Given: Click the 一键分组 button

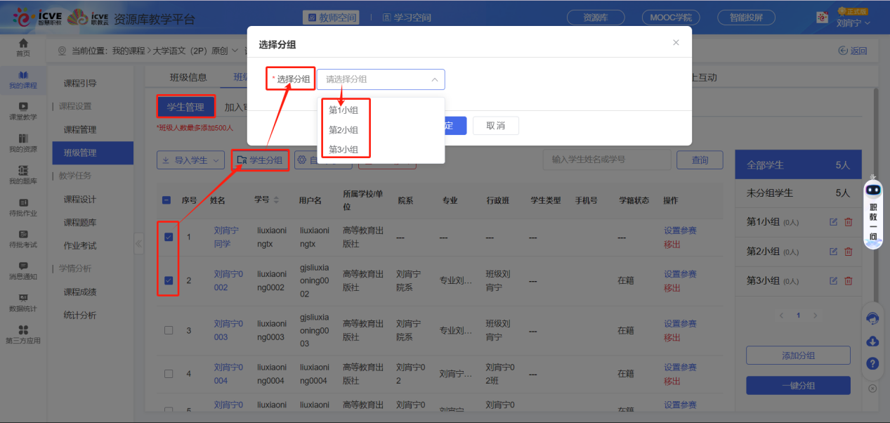Looking at the screenshot, I should 798,386.
